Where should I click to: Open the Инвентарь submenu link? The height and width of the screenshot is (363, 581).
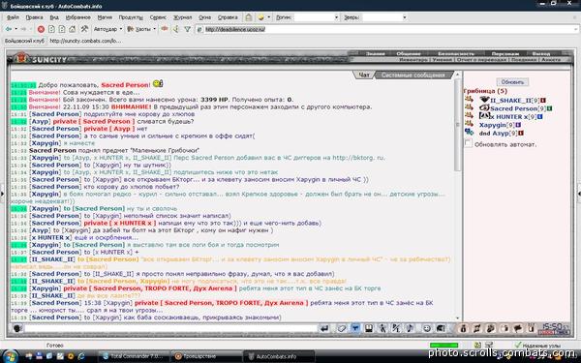413,60
